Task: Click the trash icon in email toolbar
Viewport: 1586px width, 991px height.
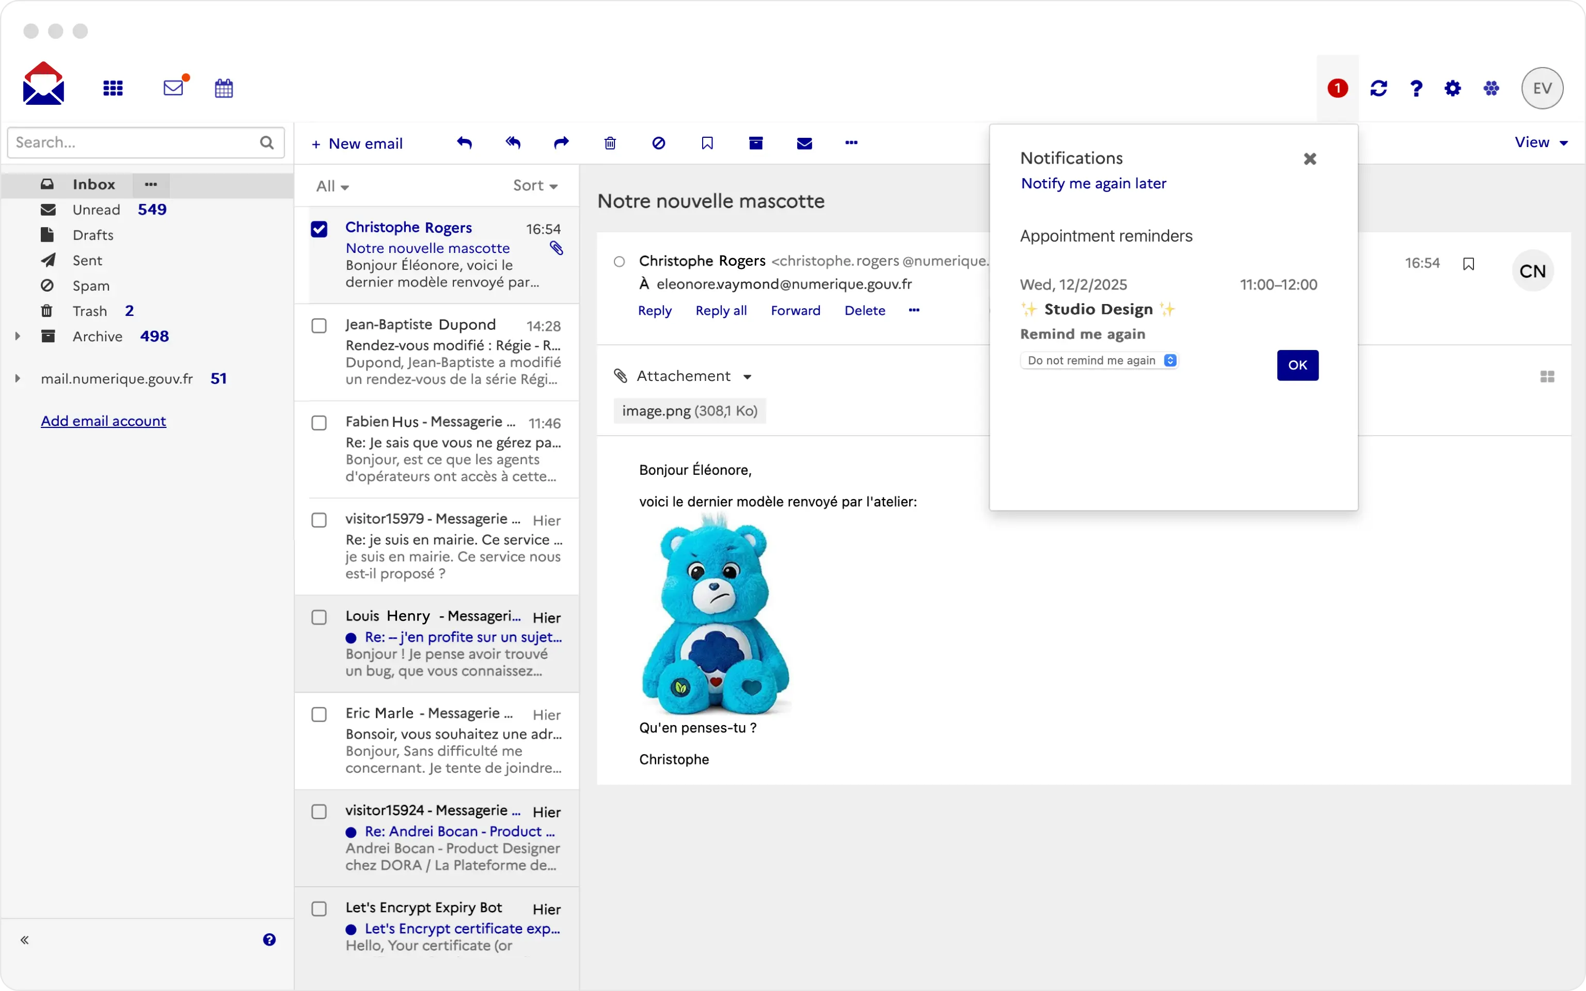Action: pyautogui.click(x=610, y=143)
